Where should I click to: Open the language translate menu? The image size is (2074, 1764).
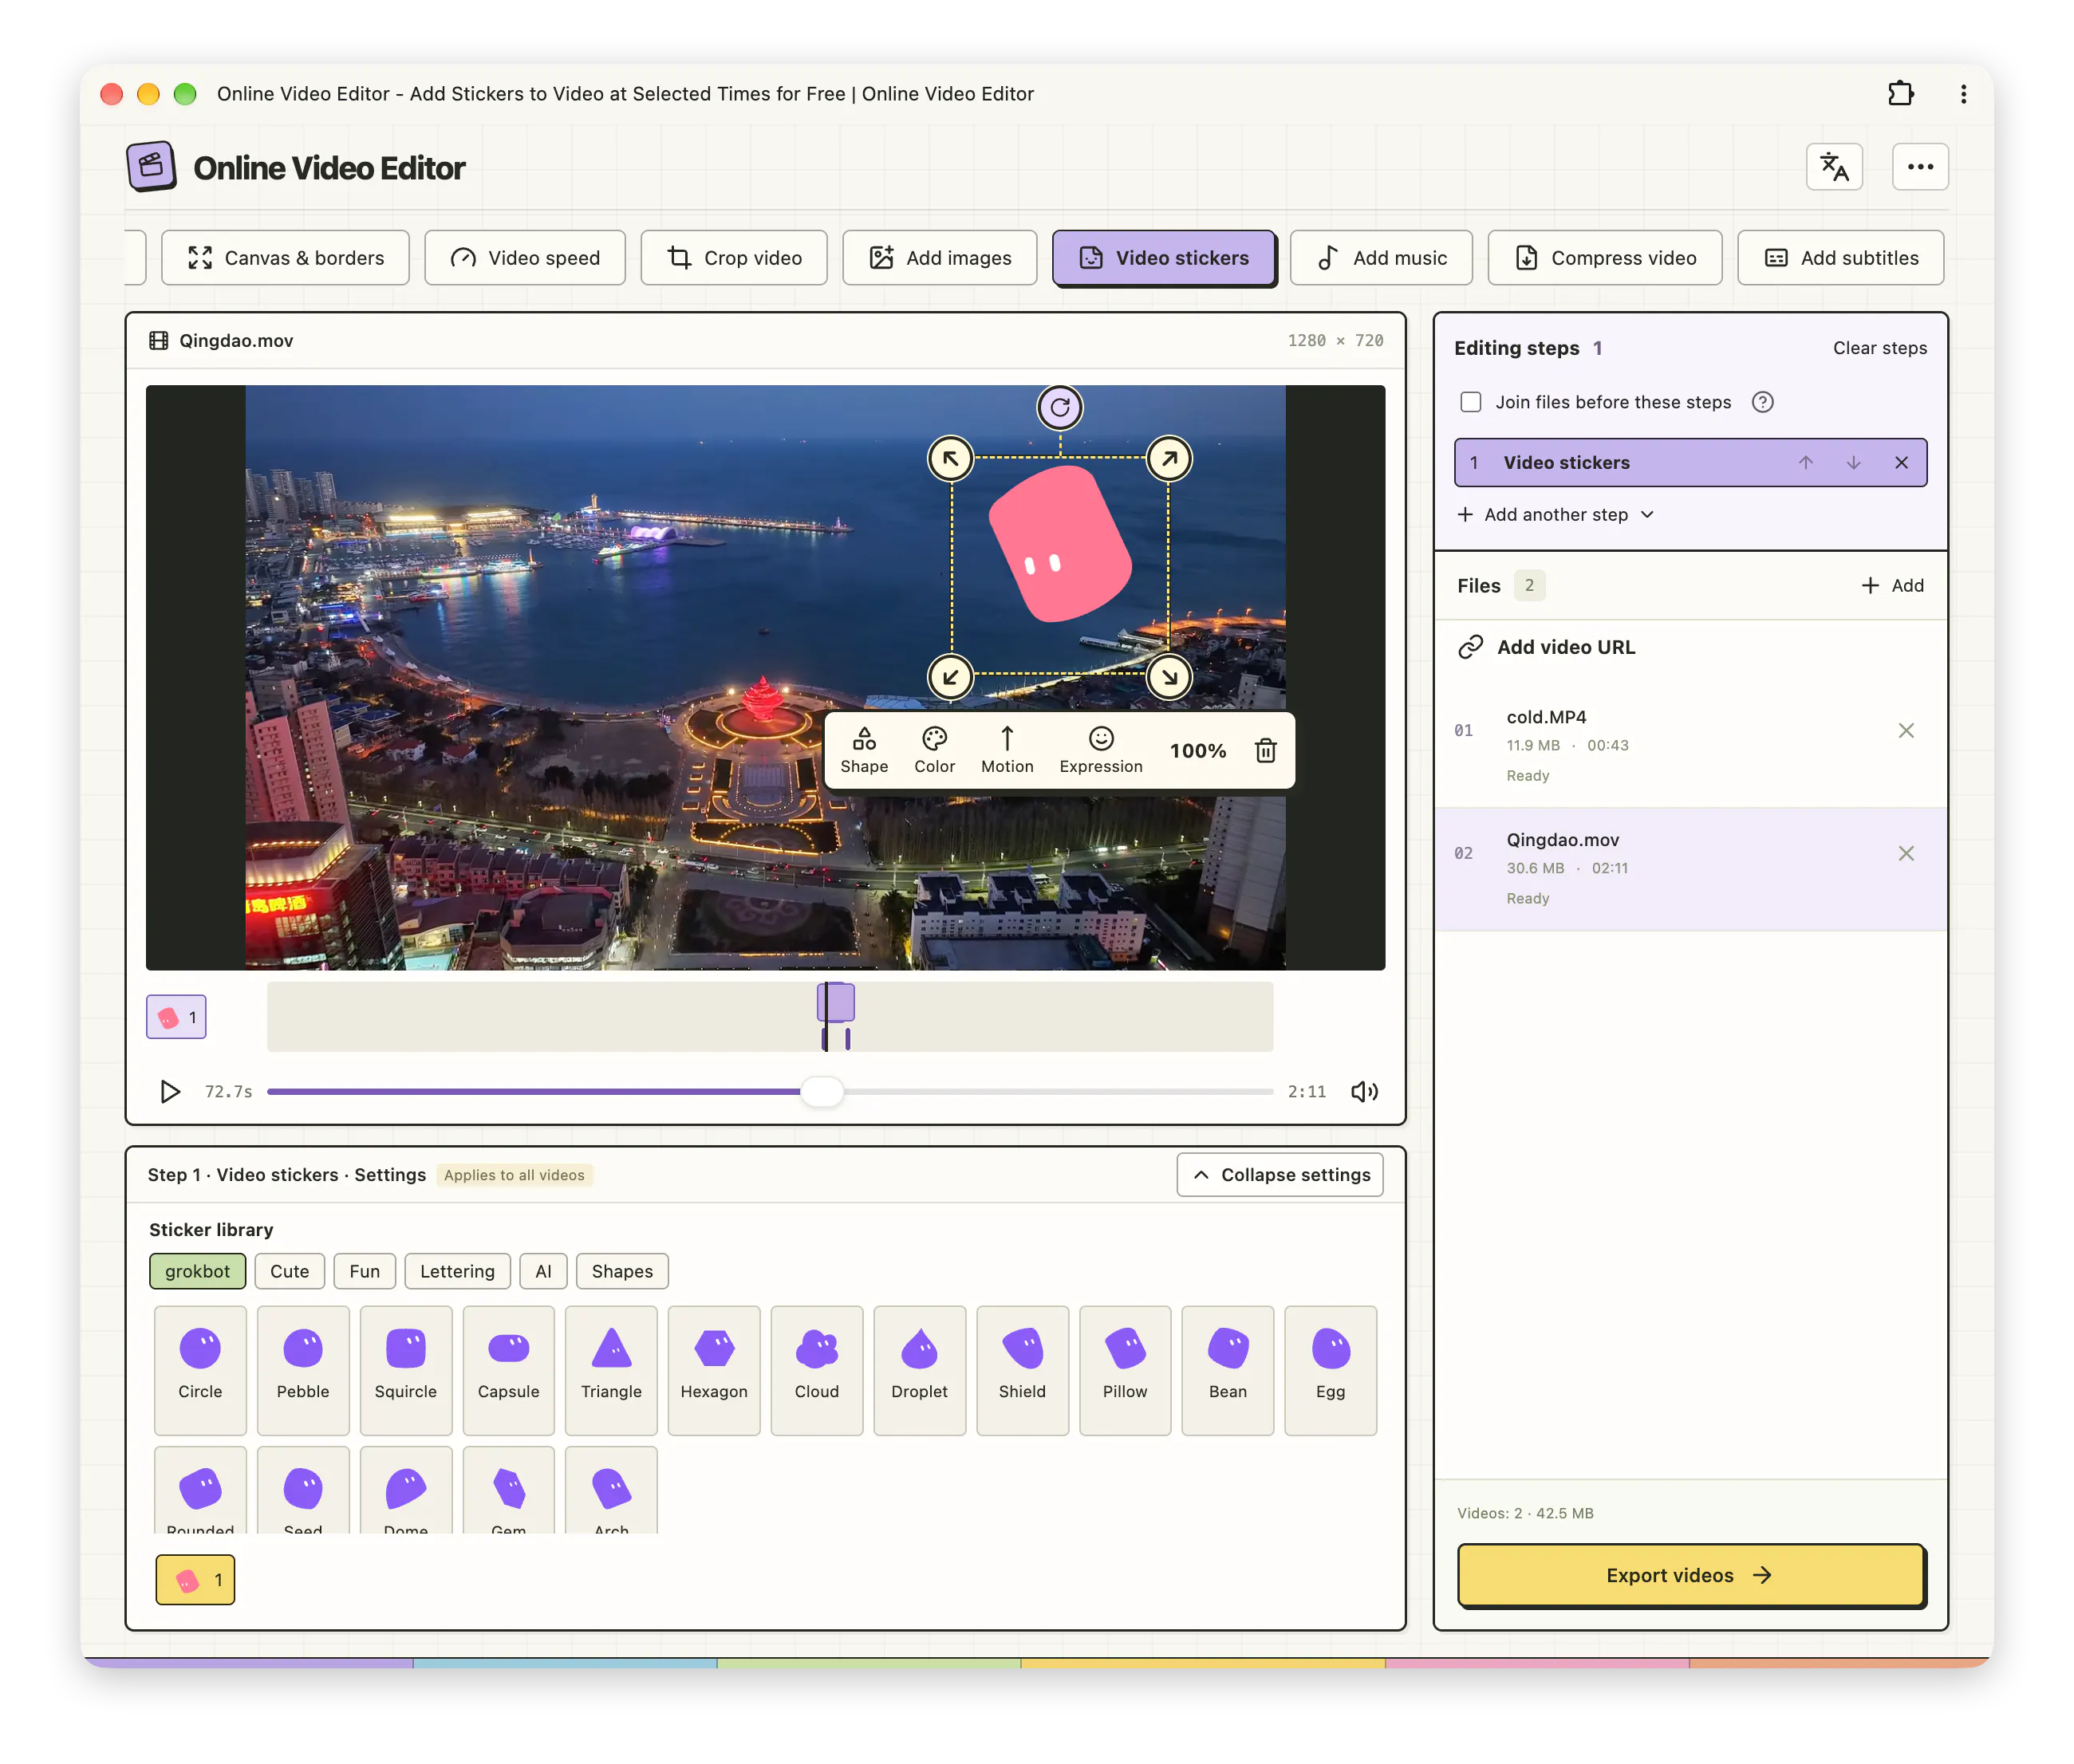coord(1833,167)
